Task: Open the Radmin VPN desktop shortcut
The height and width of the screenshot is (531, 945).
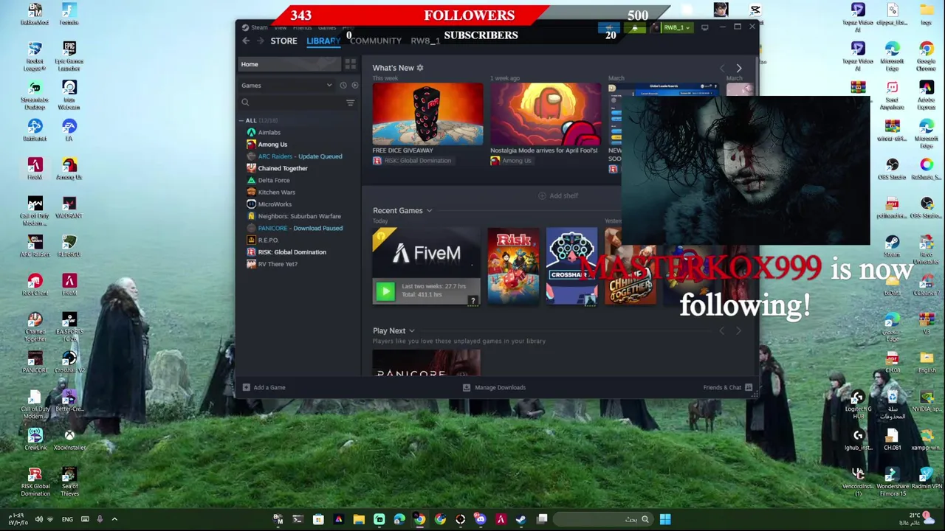Action: click(927, 478)
